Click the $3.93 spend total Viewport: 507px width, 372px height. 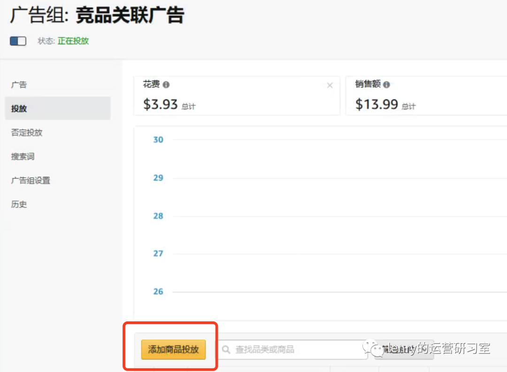pos(161,104)
